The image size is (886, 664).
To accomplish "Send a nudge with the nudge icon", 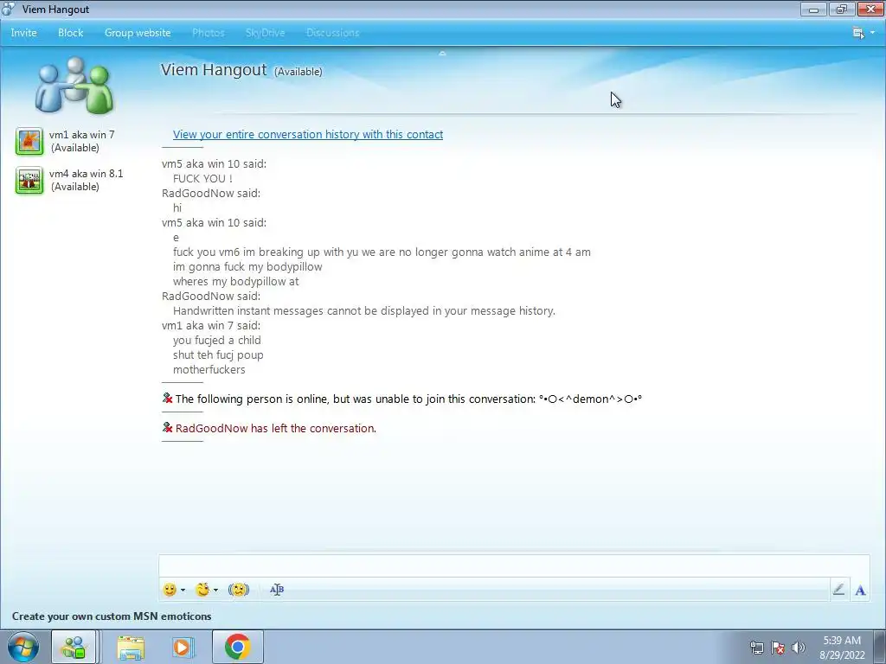I will pyautogui.click(x=239, y=590).
